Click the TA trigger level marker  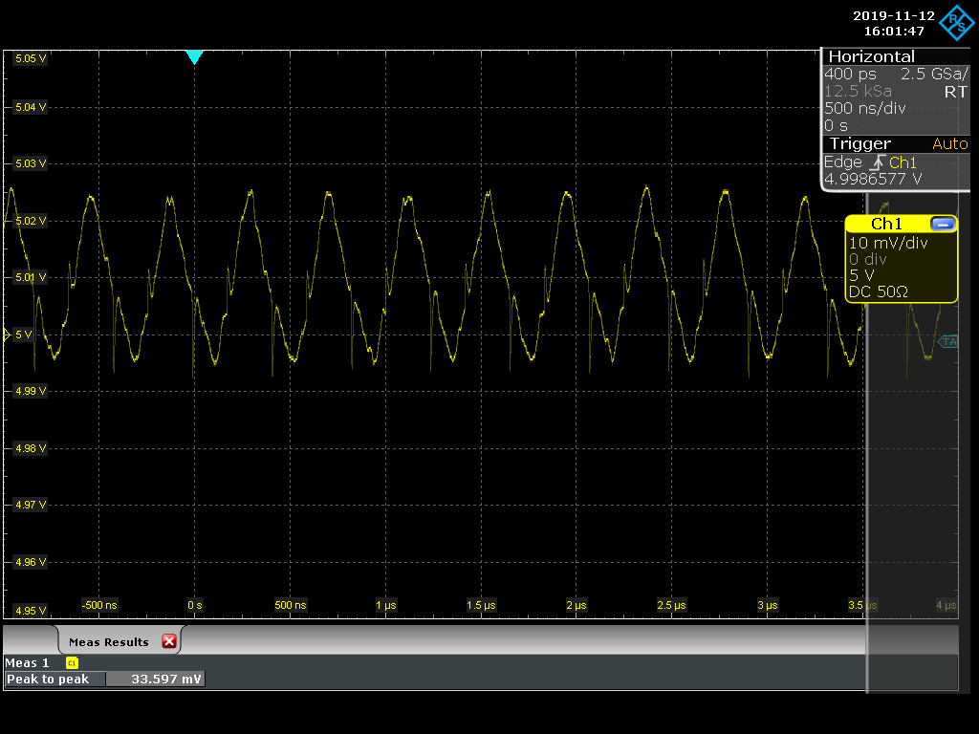947,341
